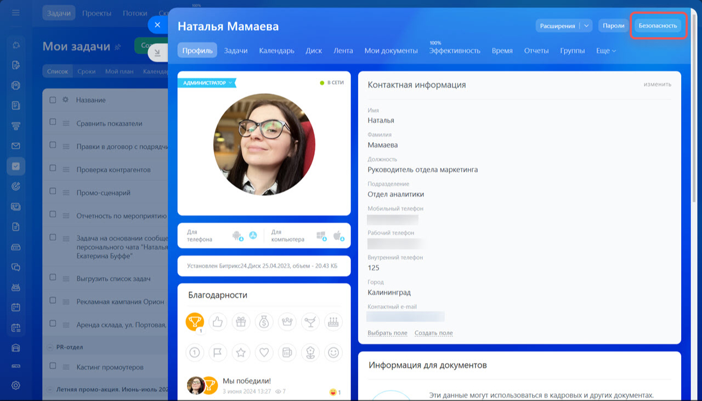Screen dimensions: 702x401
Task: Select the birthday cake gratitude badge
Action: [333, 322]
